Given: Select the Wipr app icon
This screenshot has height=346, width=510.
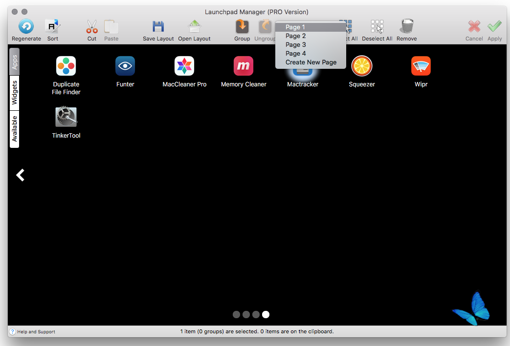Looking at the screenshot, I should [421, 66].
